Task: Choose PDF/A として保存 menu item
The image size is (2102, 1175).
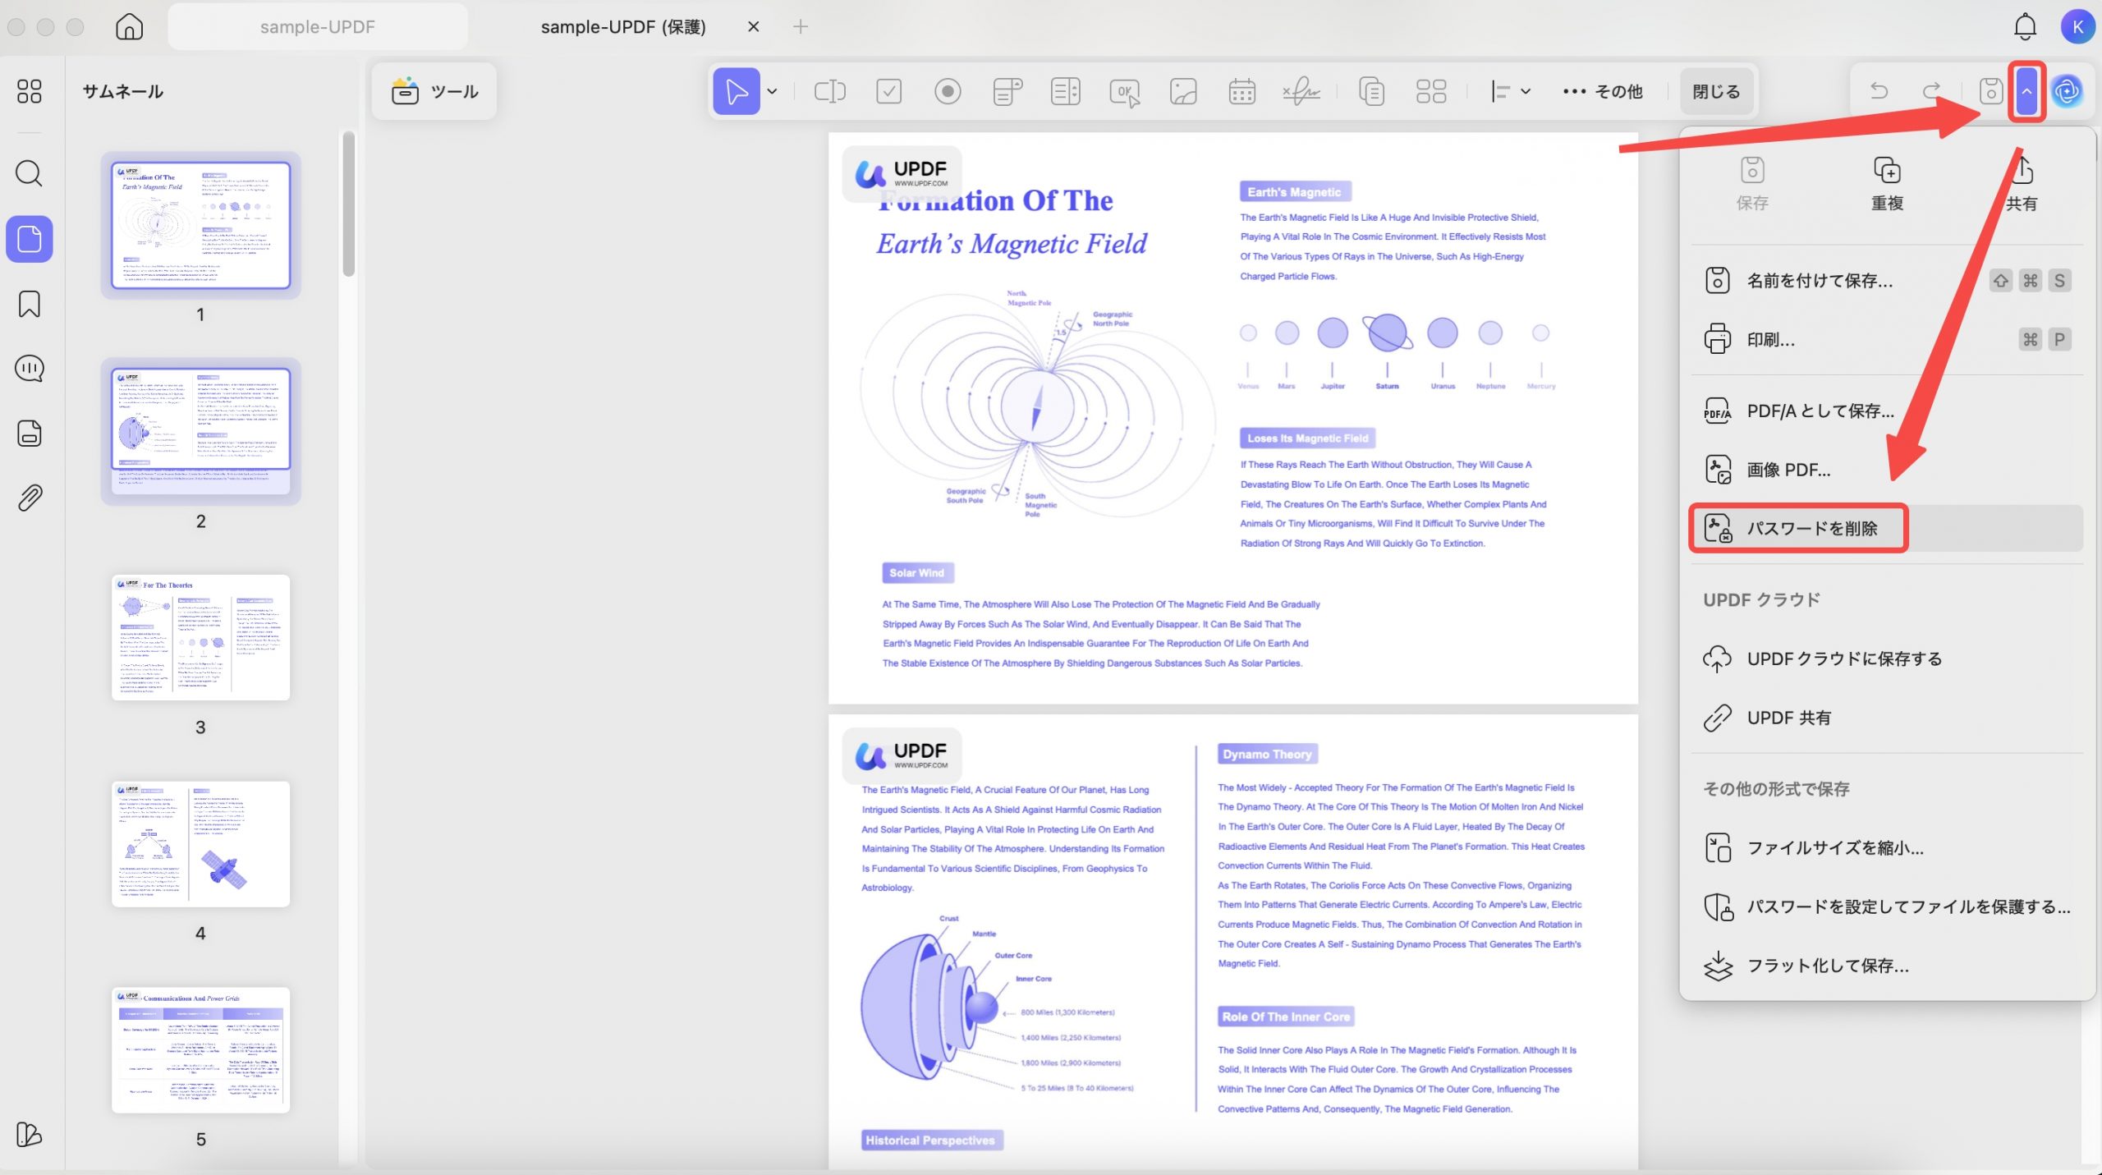Action: (x=1887, y=411)
